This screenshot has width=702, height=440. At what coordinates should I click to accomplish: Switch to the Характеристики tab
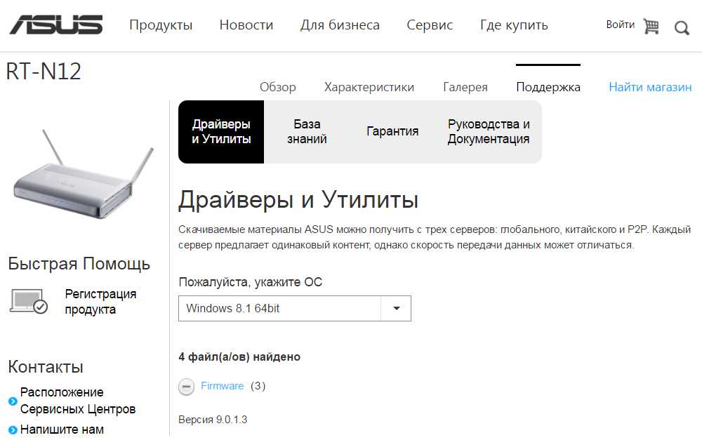(369, 87)
